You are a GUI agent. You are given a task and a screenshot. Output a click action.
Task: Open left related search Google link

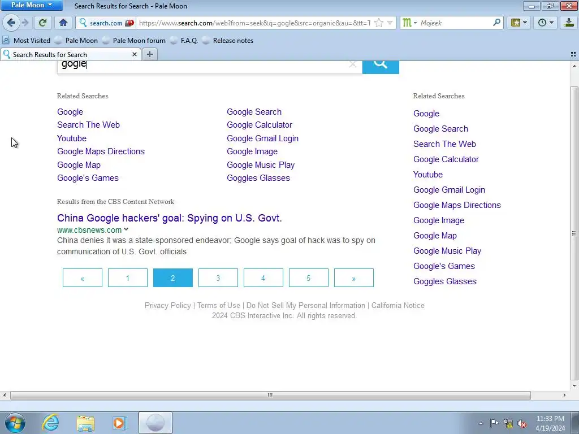(x=70, y=112)
